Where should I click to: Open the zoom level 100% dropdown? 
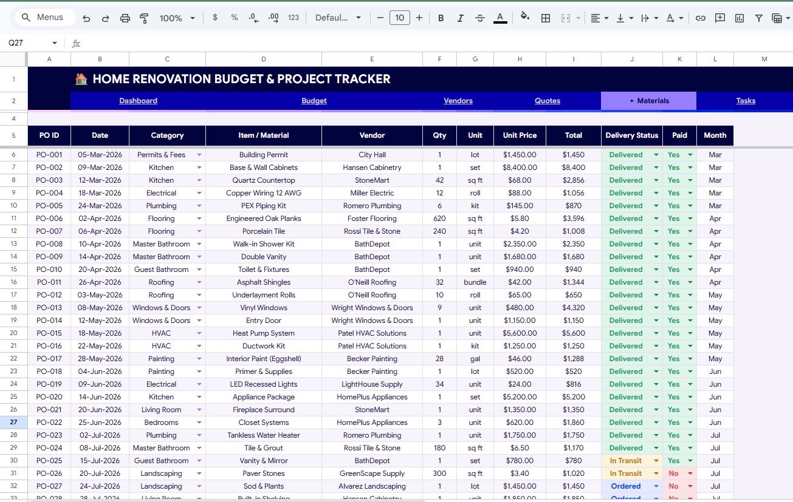pyautogui.click(x=177, y=18)
